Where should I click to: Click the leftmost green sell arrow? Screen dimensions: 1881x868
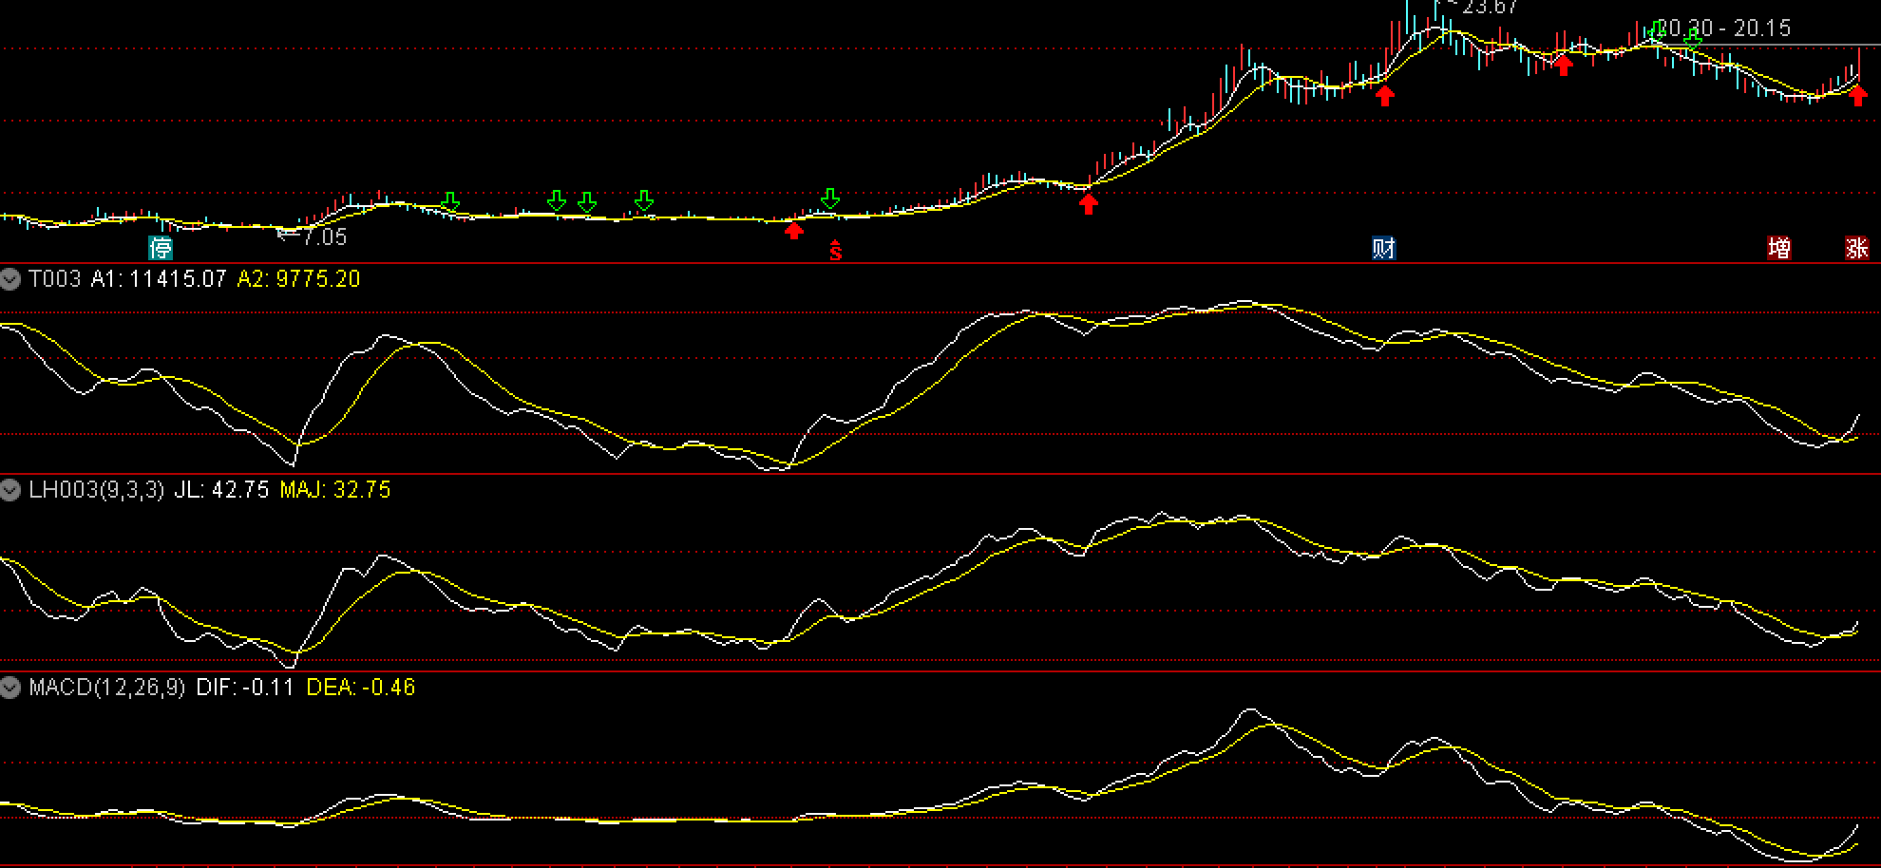(450, 201)
